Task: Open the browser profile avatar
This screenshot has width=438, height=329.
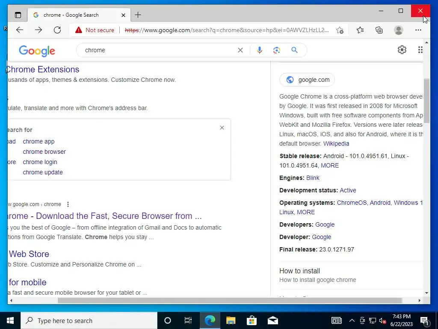Action: [399, 30]
